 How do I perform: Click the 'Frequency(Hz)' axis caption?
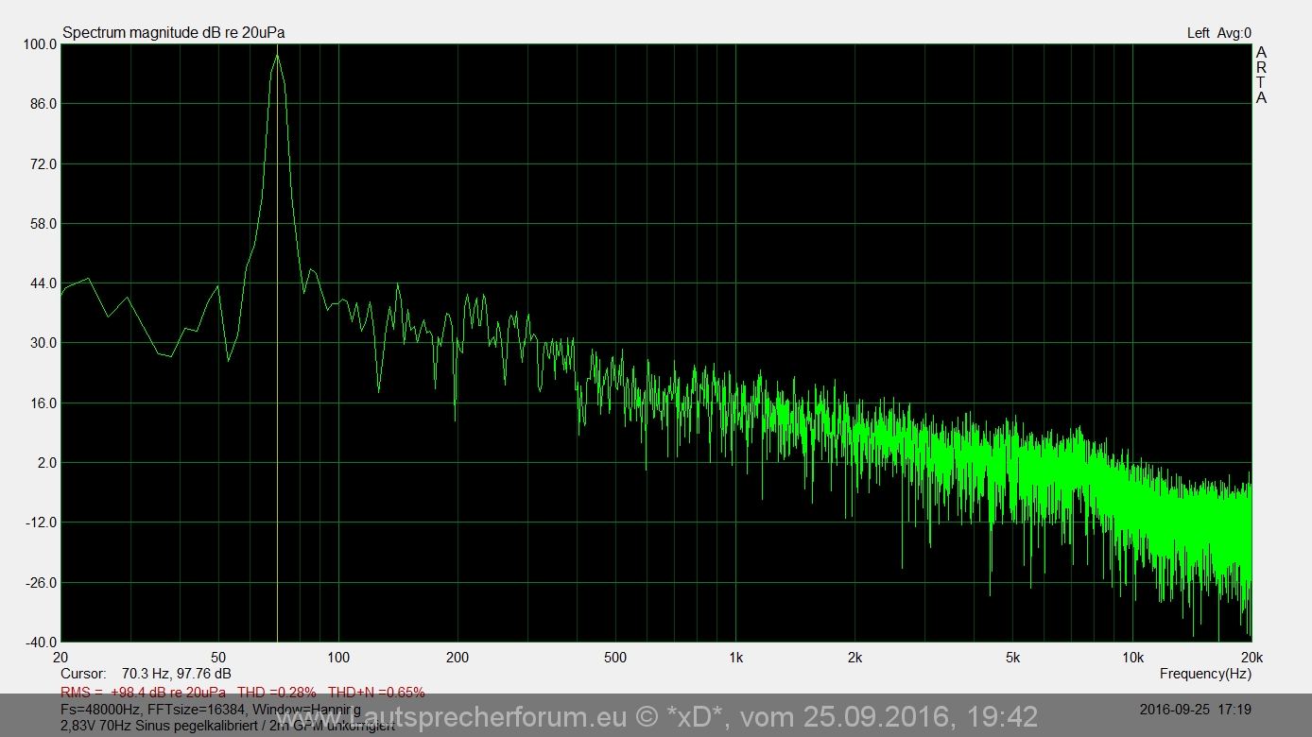(x=1205, y=674)
